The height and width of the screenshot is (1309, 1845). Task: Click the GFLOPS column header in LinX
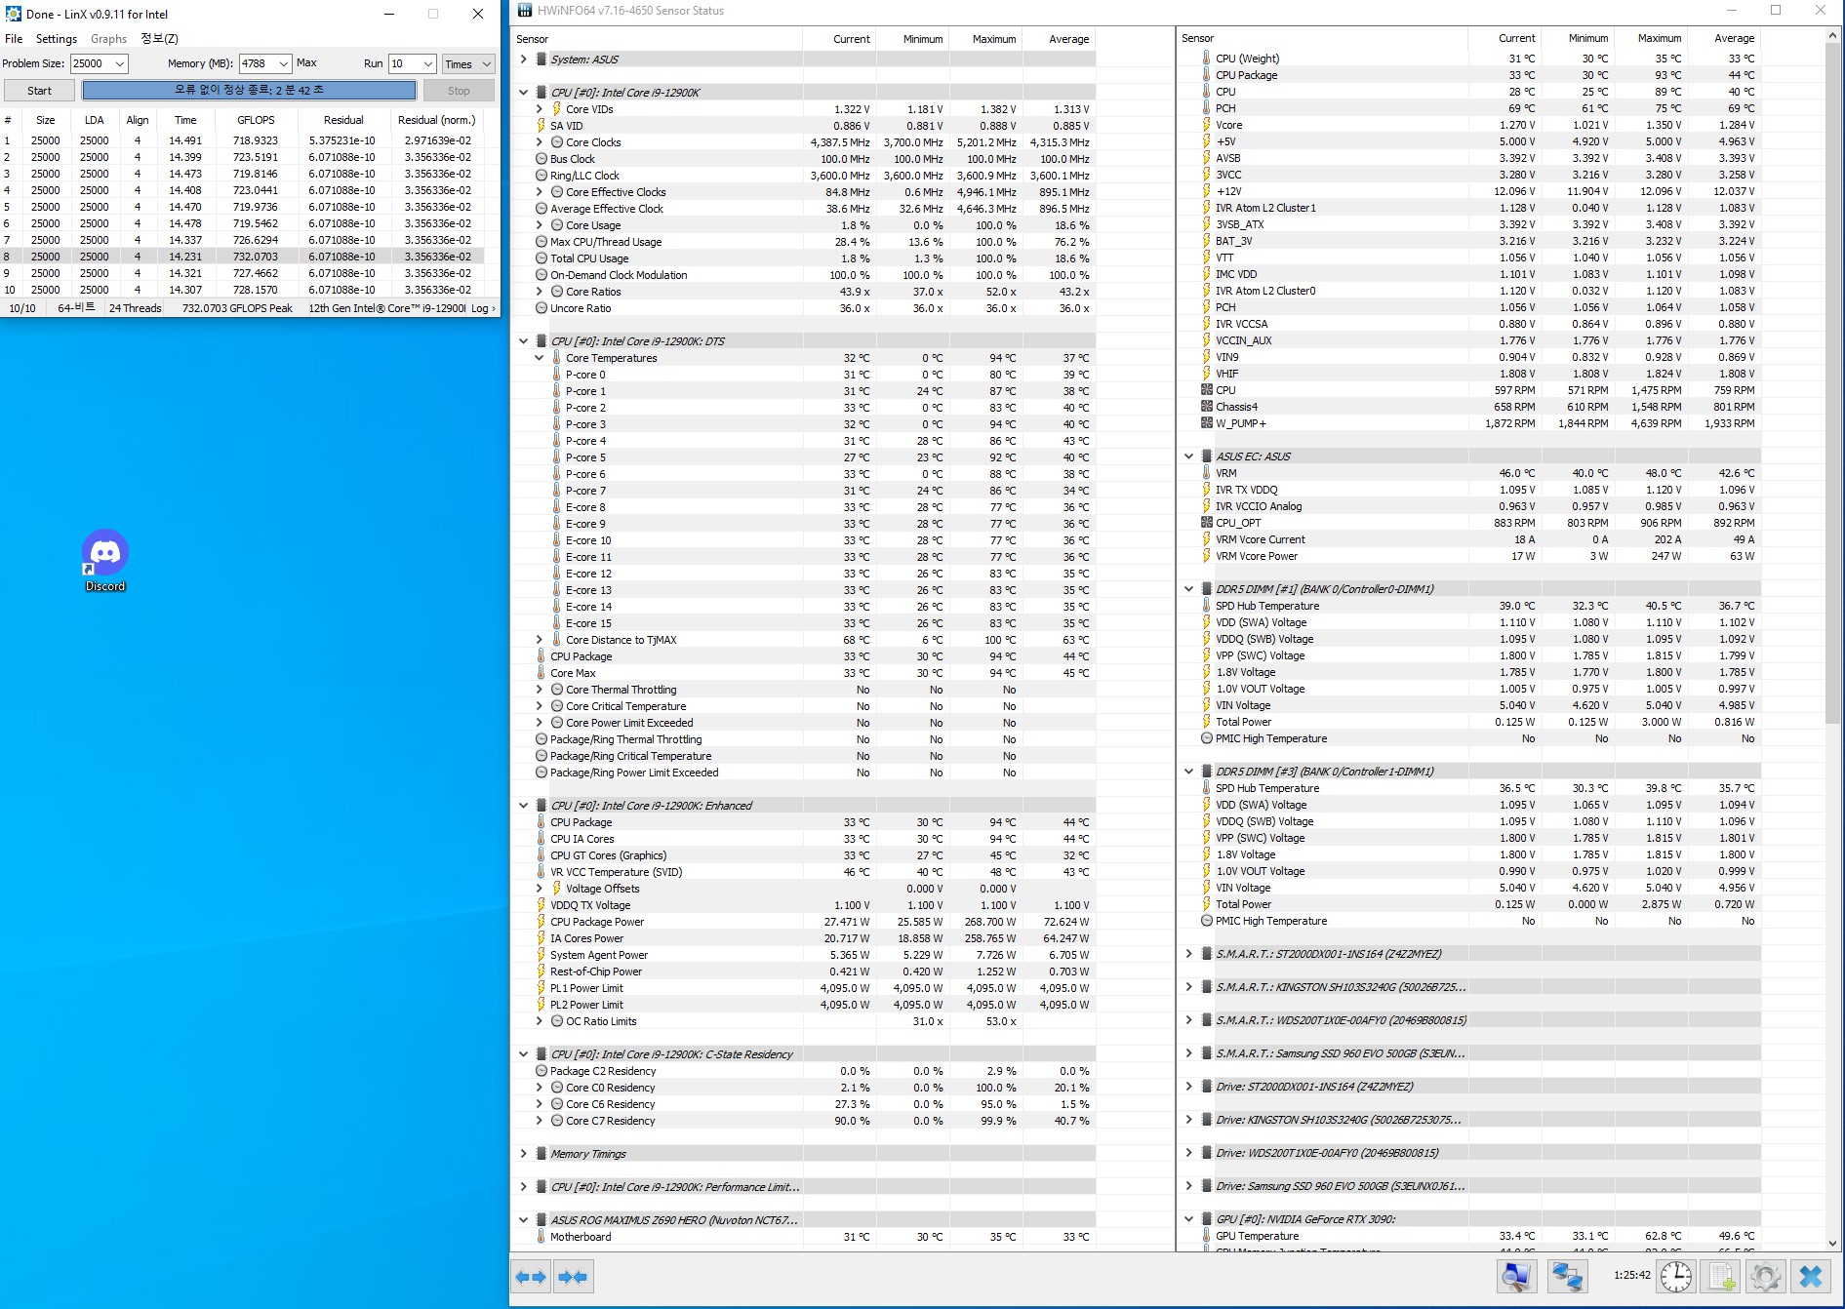click(x=256, y=120)
